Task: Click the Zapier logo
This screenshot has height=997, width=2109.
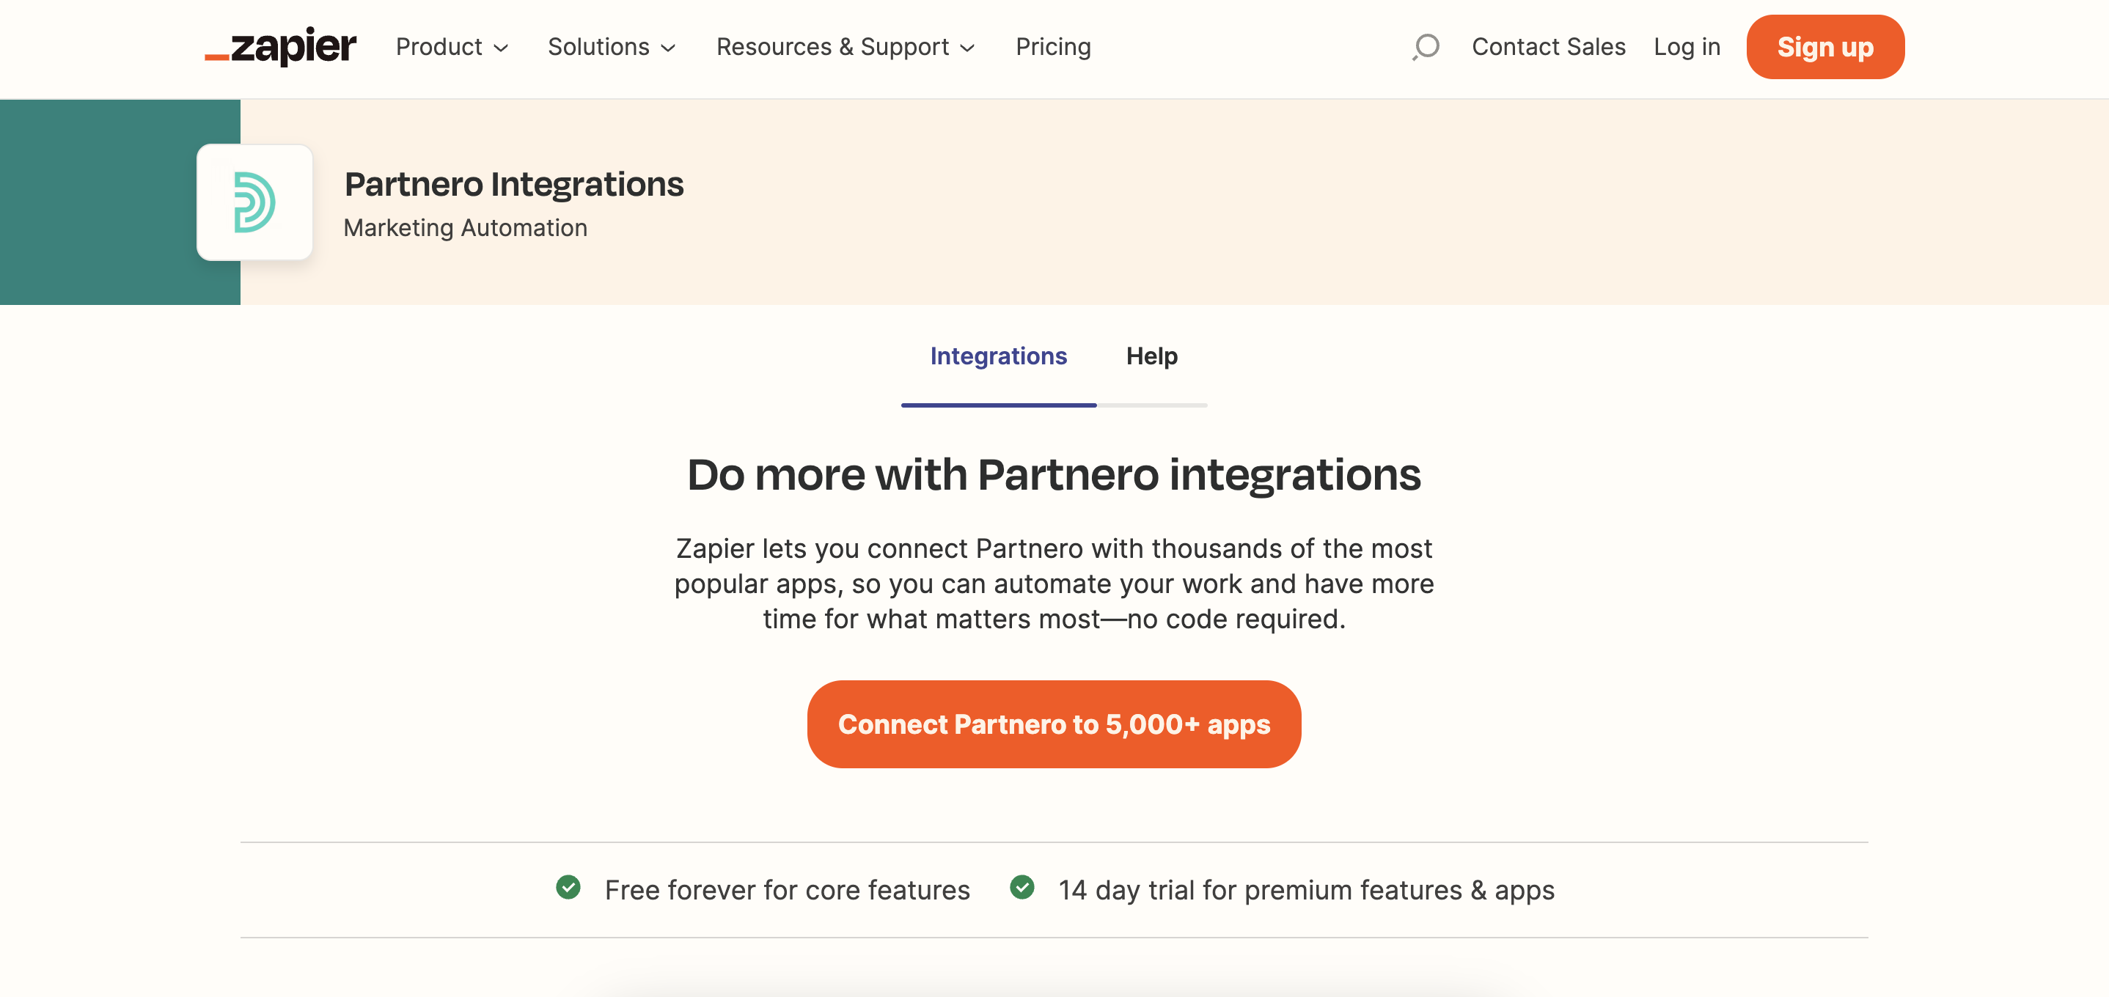Action: tap(281, 46)
